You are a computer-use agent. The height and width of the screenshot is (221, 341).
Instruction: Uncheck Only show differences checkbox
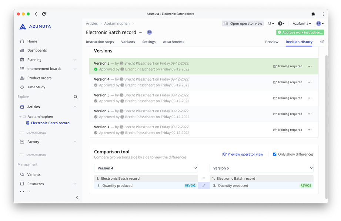(275, 154)
